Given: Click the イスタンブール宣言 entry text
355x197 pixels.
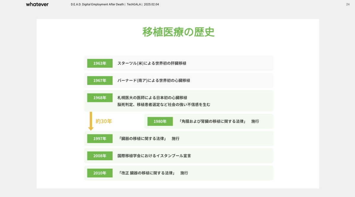Looking at the screenshot, I should (x=154, y=156).
